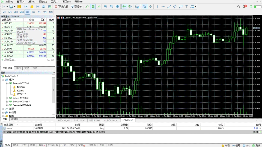Viewport: 262px width, 147px height.
Task: Switch chart to candlestick display mode
Action: tap(93, 6)
